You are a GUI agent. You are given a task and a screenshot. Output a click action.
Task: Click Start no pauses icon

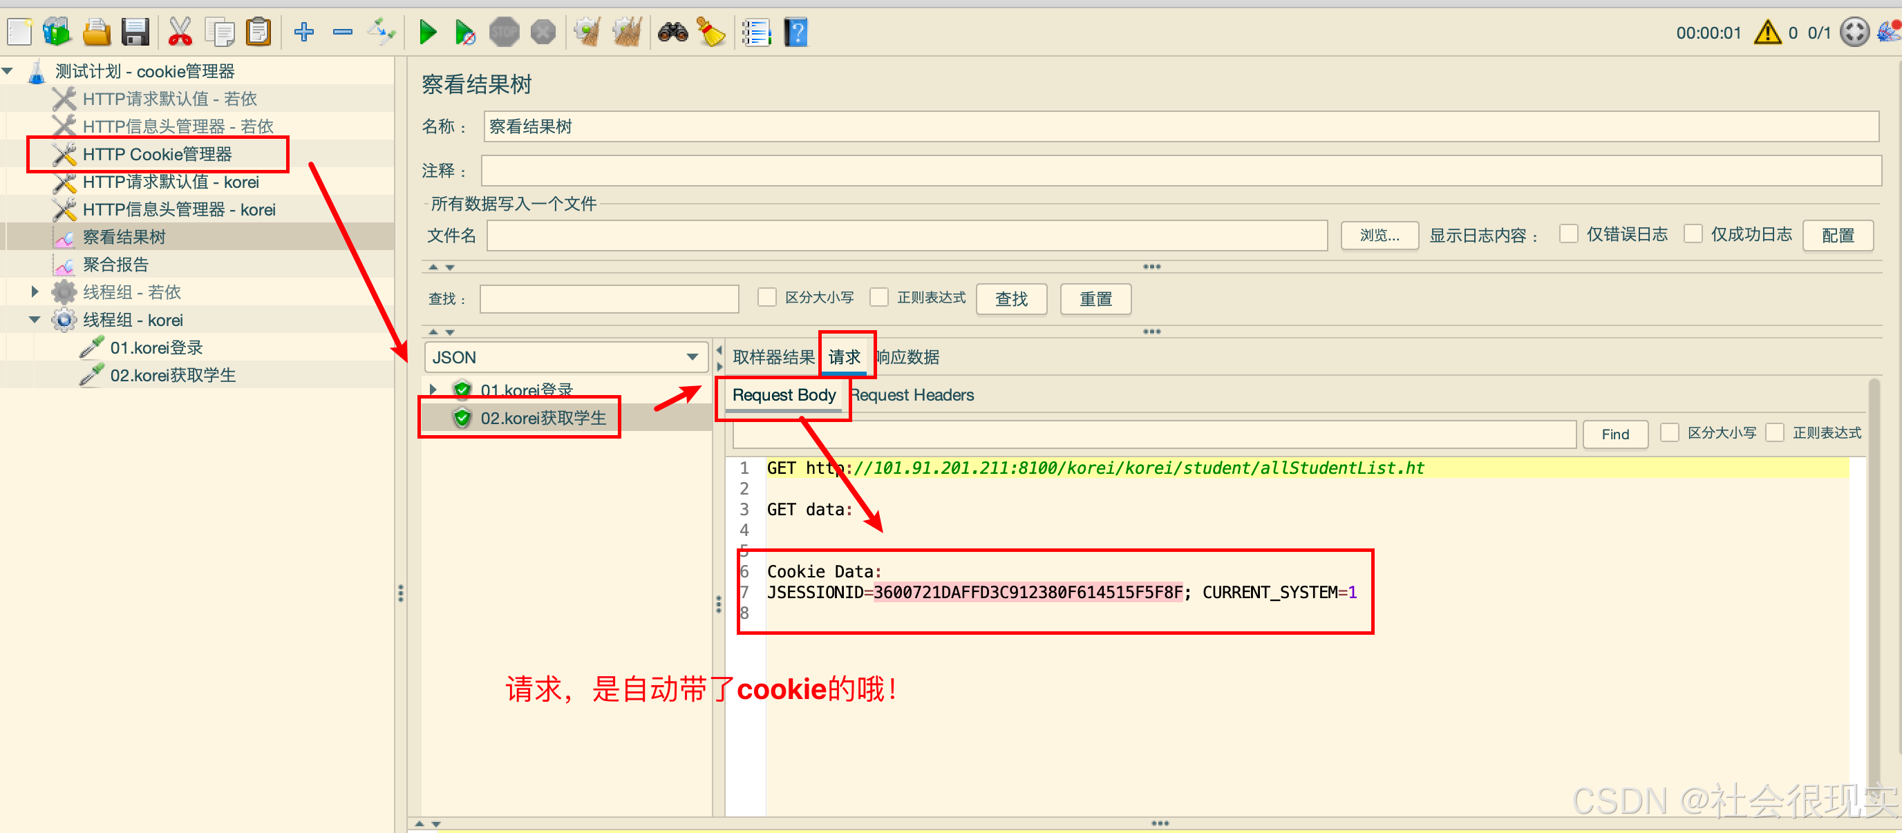pyautogui.click(x=465, y=32)
